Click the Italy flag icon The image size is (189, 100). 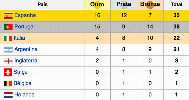click(8, 38)
